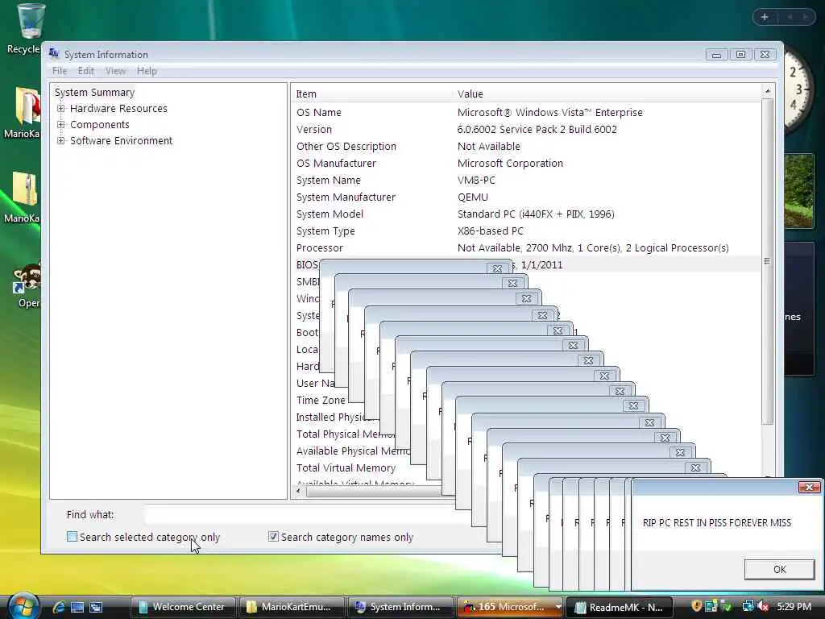Viewport: 825px width, 619px height.
Task: Click the Time Zone row item
Action: (321, 400)
